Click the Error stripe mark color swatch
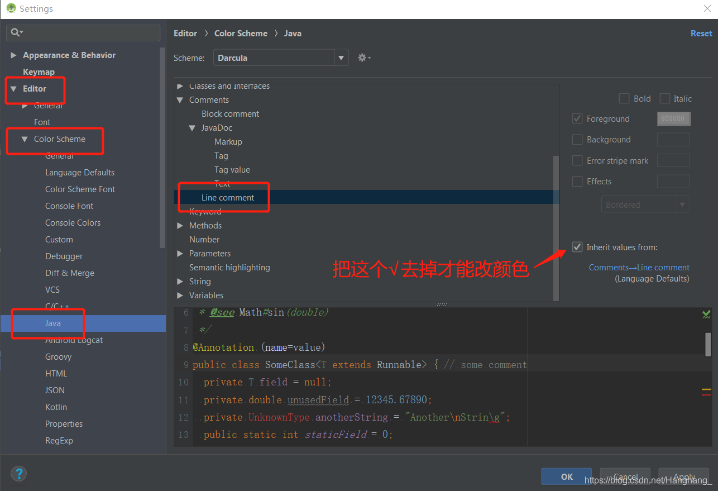718x491 pixels. 673,160
